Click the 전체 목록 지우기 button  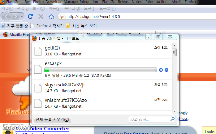click(52, 119)
